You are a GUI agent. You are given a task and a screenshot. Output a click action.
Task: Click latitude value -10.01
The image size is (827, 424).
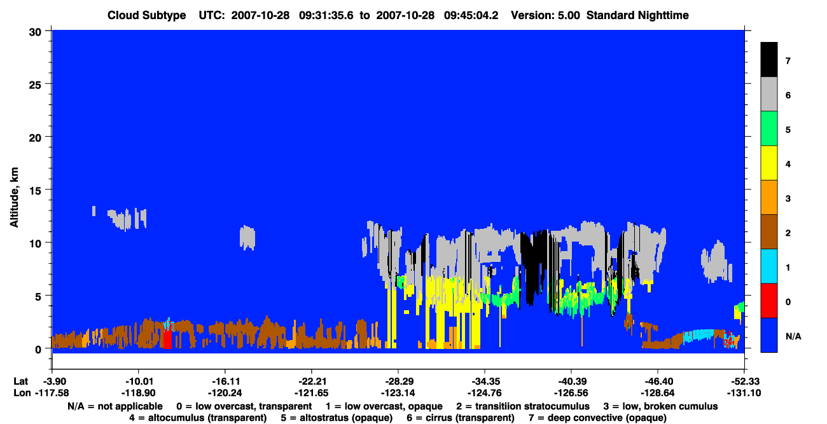[138, 381]
